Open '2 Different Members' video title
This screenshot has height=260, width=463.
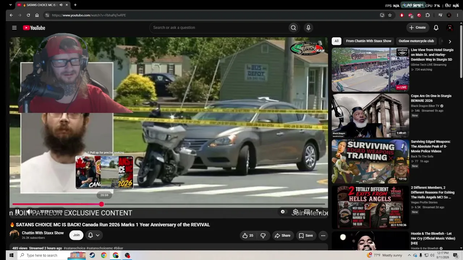pos(433,192)
